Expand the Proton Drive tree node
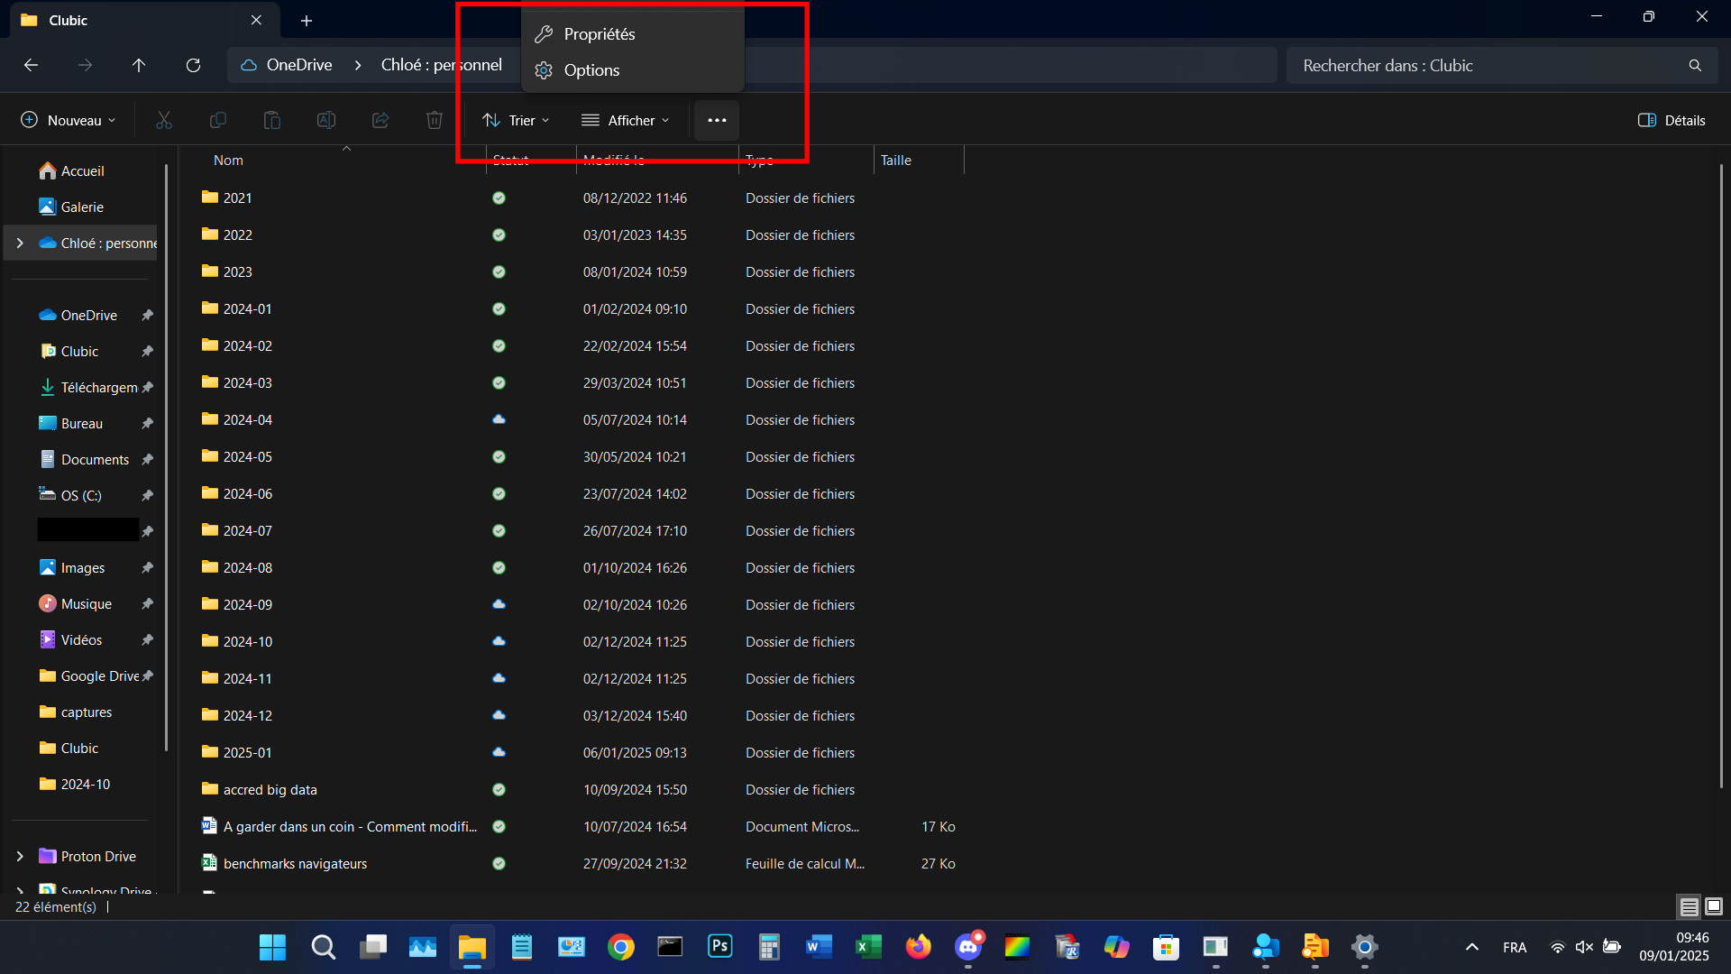 point(20,856)
